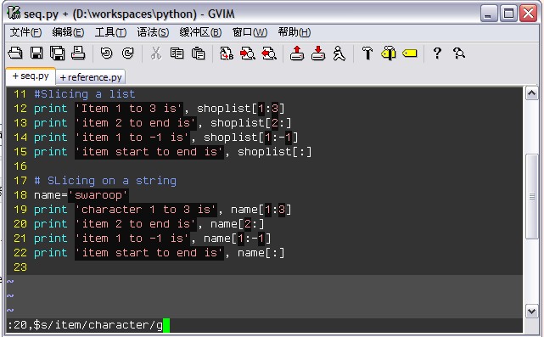The height and width of the screenshot is (337, 544).
Task: Click the vertical scrollbar thumb
Action: [x=532, y=196]
